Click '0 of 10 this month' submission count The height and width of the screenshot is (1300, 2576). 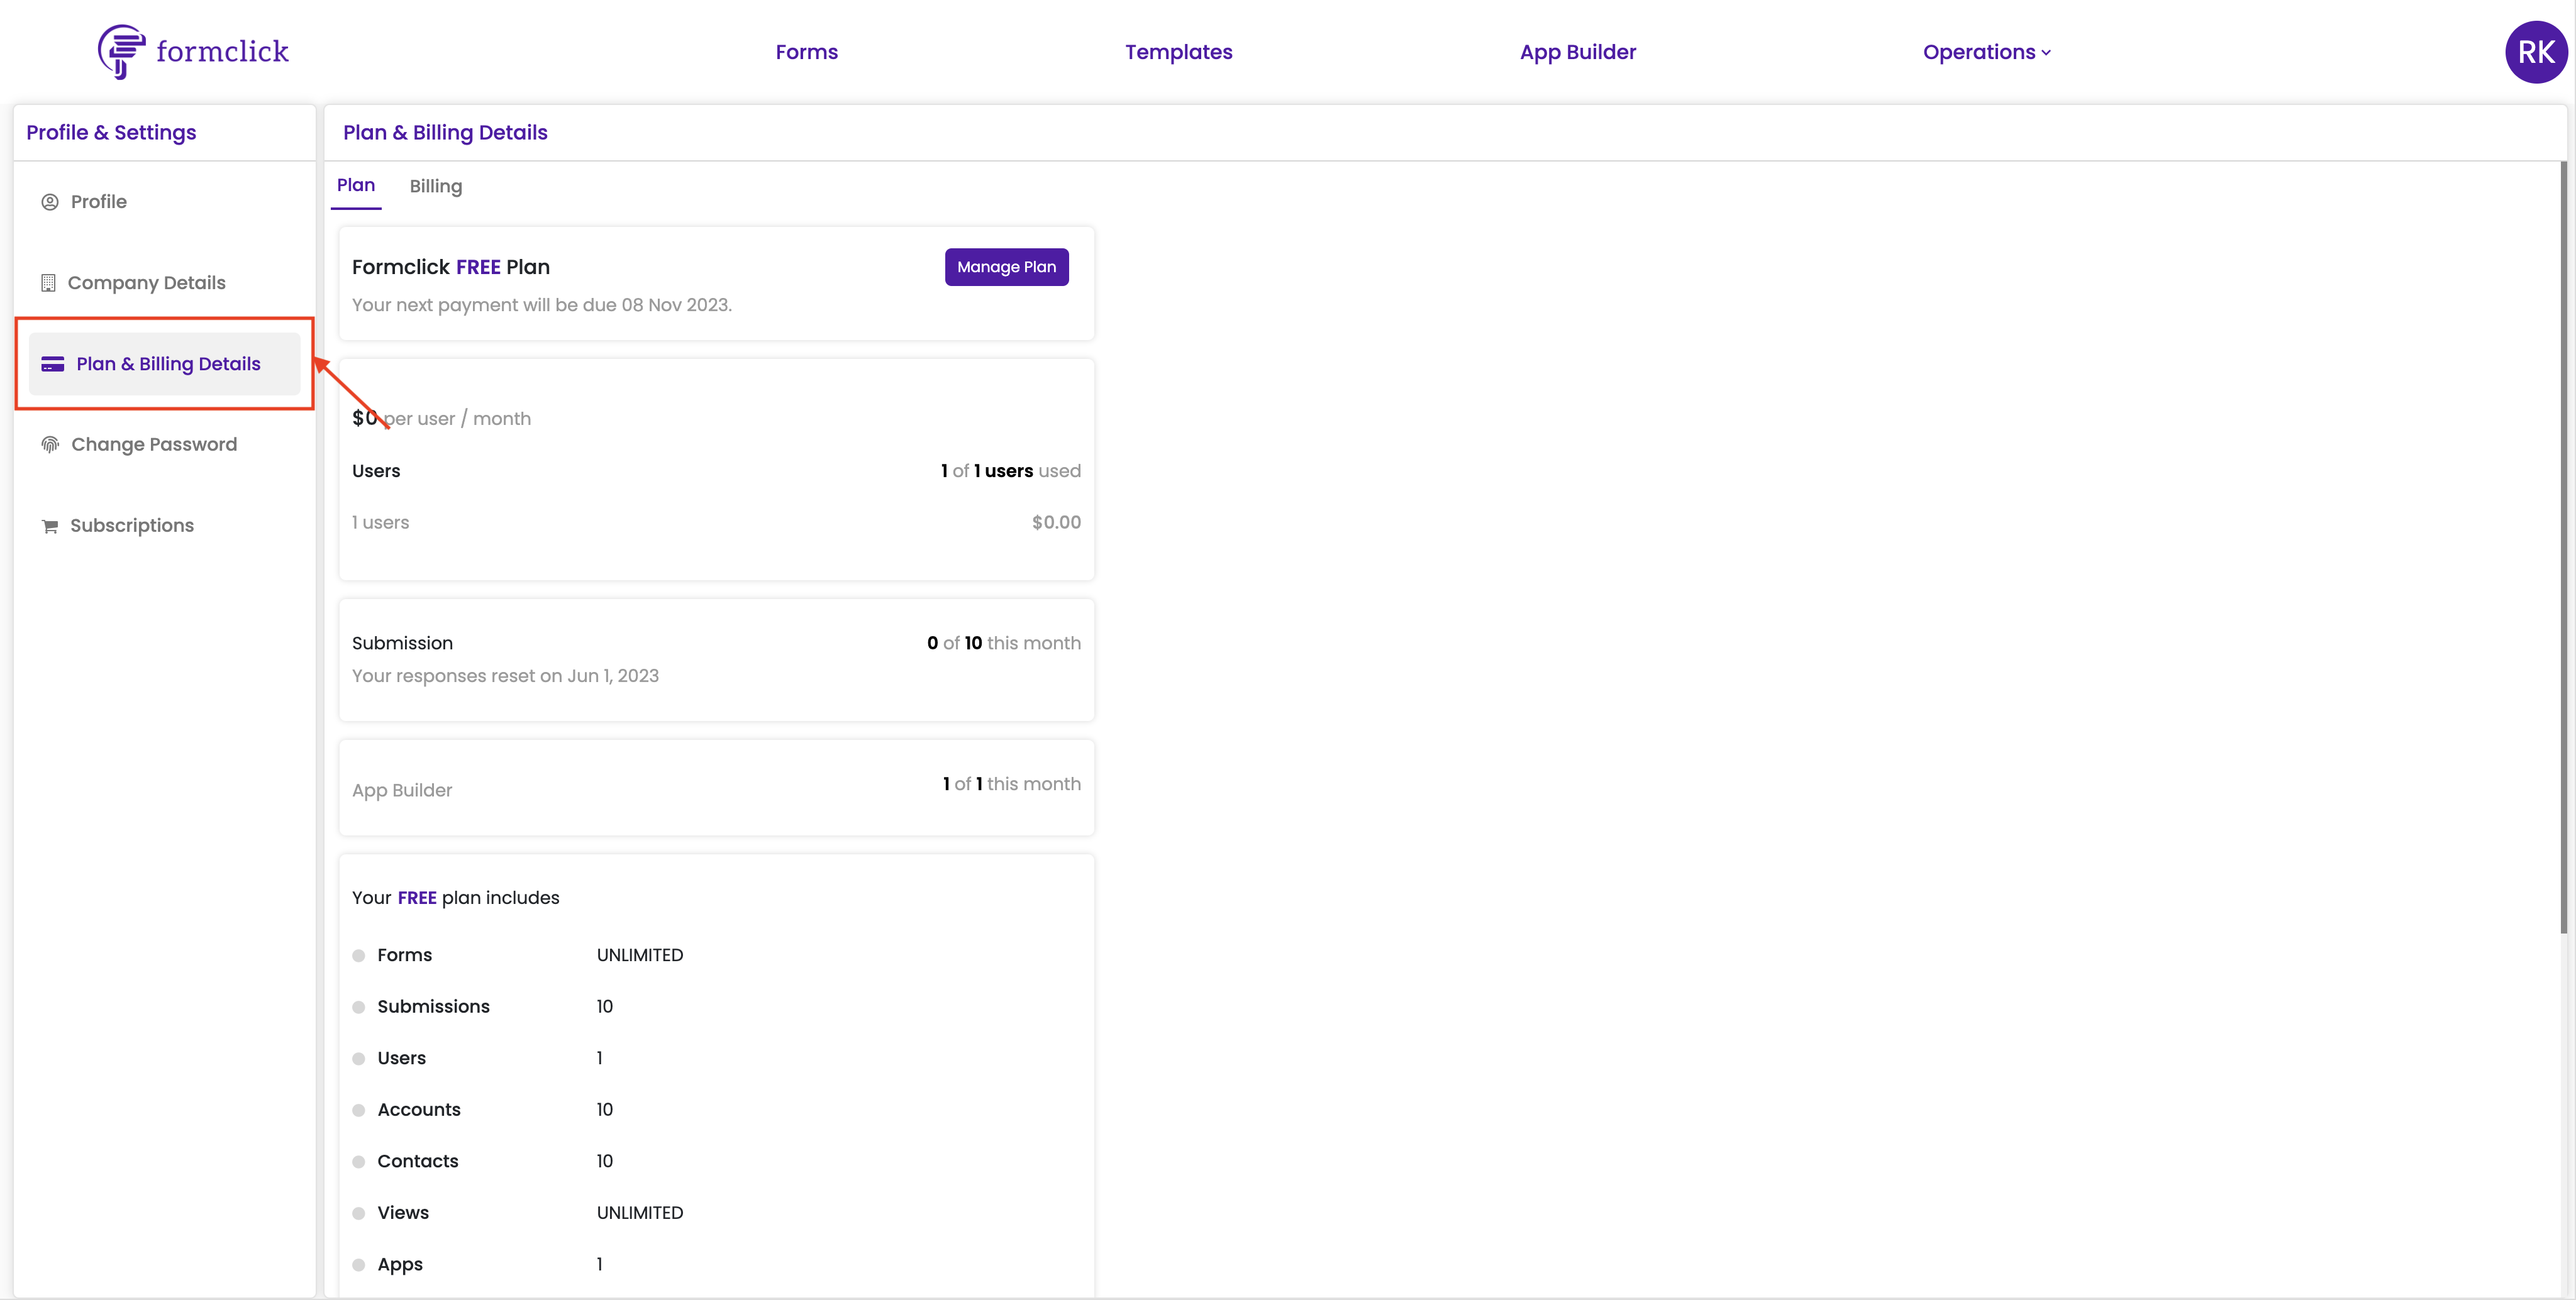1003,644
